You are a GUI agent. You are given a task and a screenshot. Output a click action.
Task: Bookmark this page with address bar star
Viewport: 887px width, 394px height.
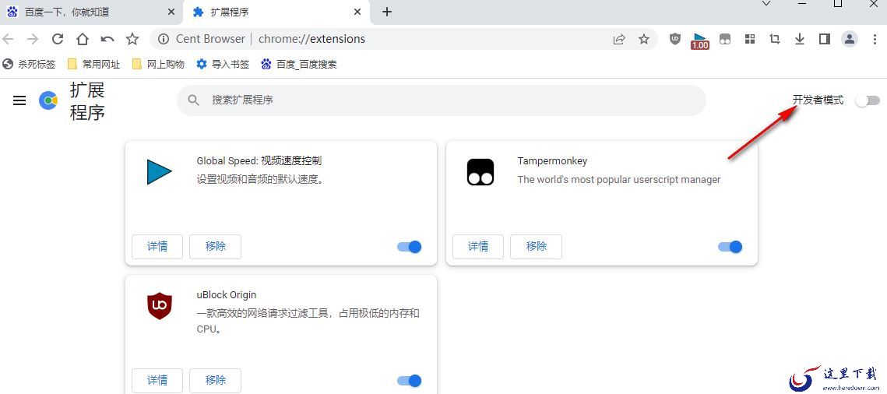pyautogui.click(x=644, y=39)
